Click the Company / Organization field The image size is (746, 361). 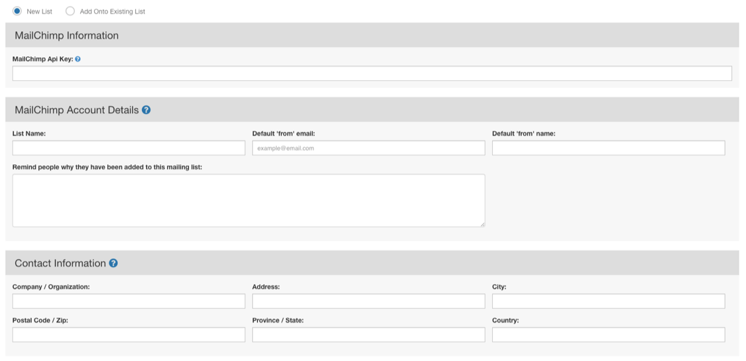point(129,301)
